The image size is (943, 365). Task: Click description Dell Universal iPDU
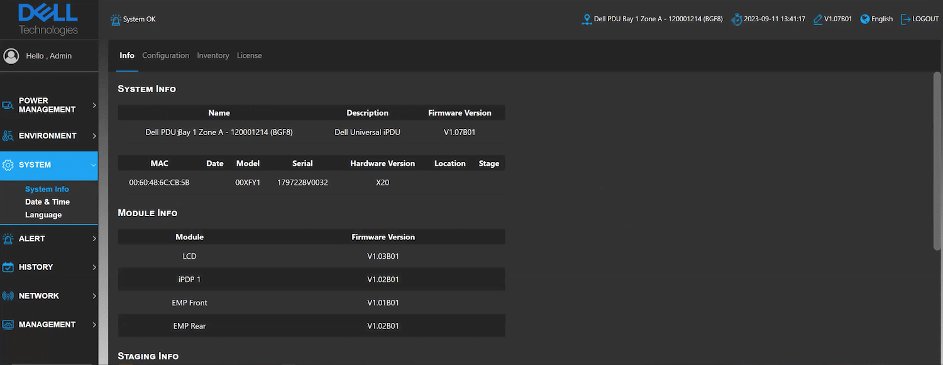[367, 133]
